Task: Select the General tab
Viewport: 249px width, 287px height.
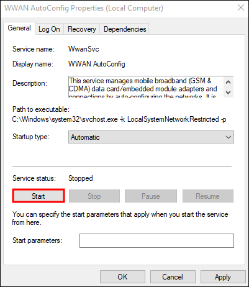Action: click(x=19, y=28)
